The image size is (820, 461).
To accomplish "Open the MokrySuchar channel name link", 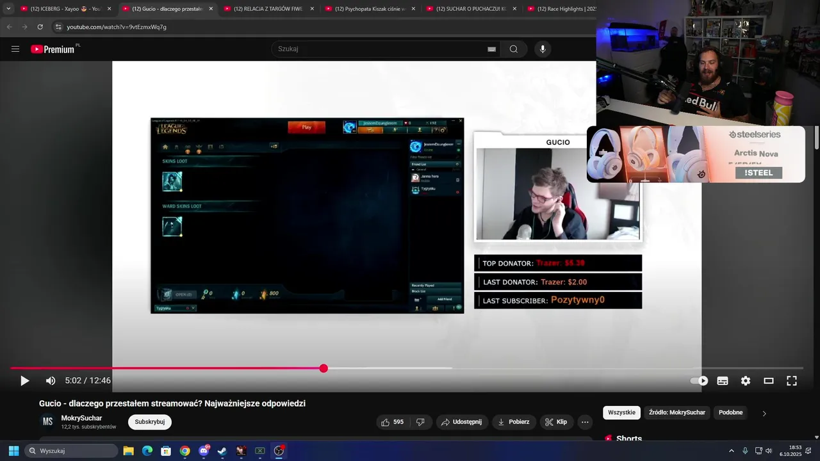I will coord(81,418).
